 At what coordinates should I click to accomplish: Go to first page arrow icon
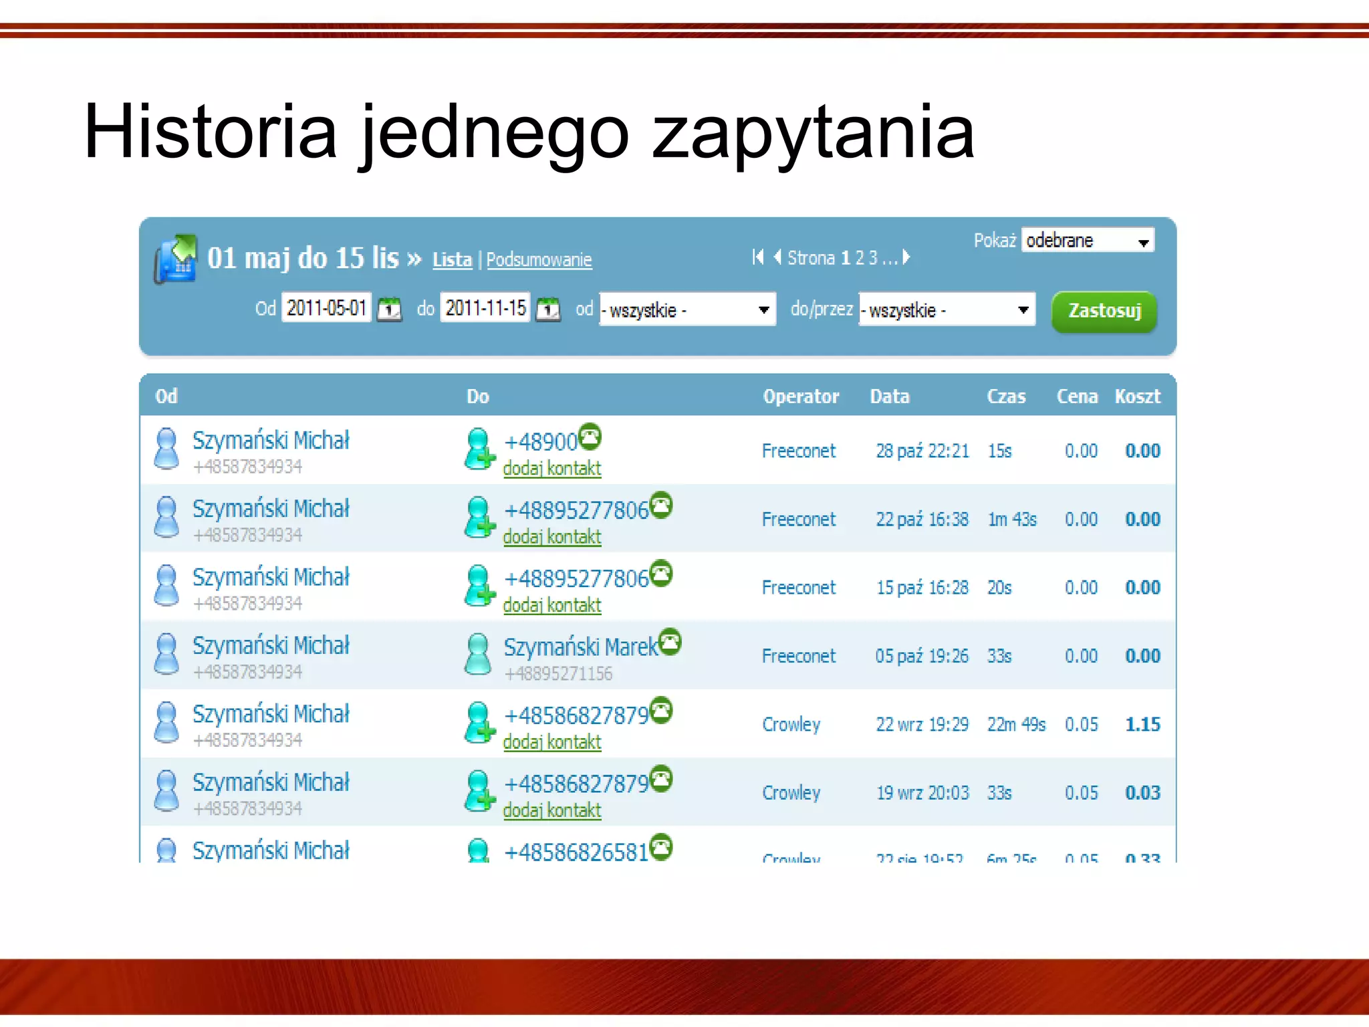click(757, 257)
